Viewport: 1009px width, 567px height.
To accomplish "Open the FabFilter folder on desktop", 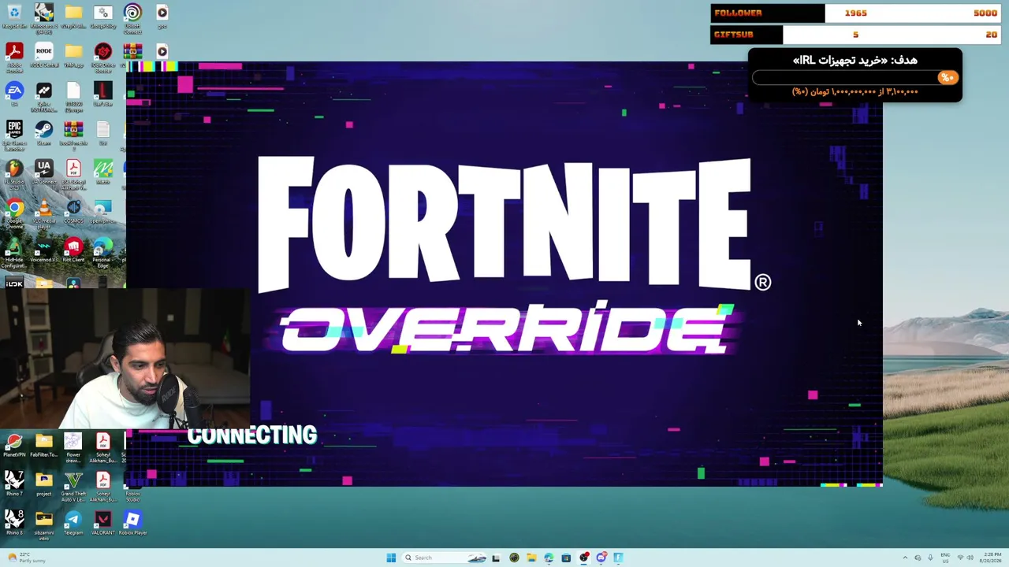I will [x=43, y=446].
